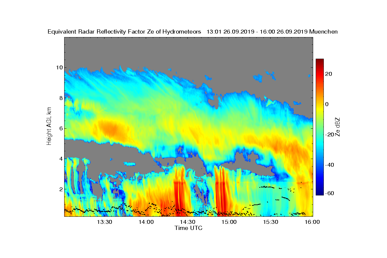Image resolution: width=387 pixels, height=258 pixels.
Task: Click the 'Ze dBZ' colorbar label
Action: pyautogui.click(x=338, y=127)
